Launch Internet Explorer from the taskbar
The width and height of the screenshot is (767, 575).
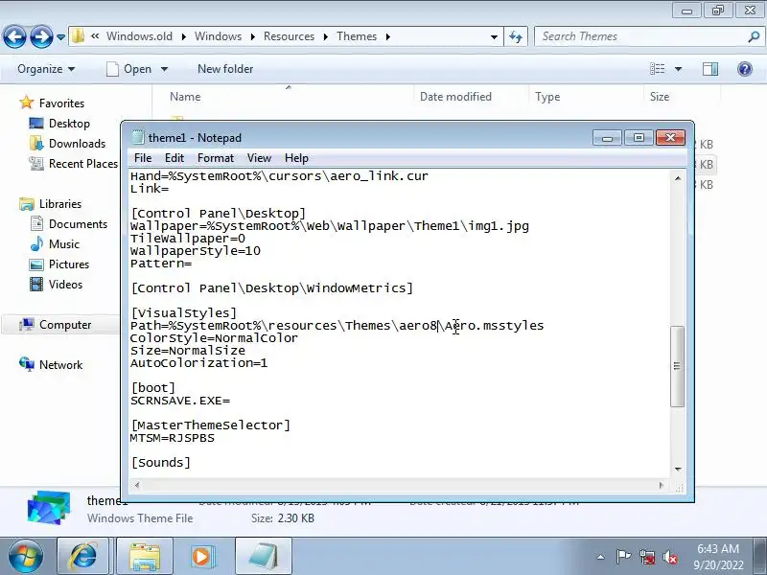coord(83,556)
